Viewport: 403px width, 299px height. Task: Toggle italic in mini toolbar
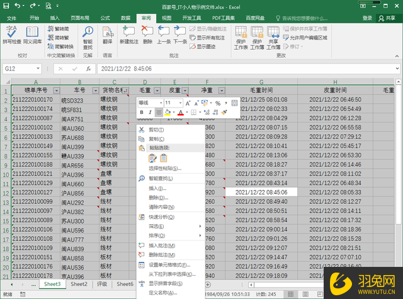click(150, 112)
